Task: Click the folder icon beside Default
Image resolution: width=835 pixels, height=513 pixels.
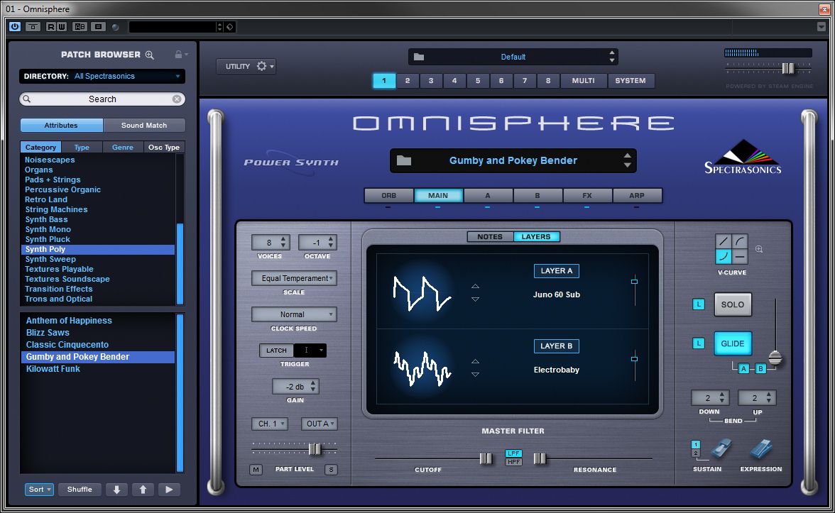Action: pos(419,57)
